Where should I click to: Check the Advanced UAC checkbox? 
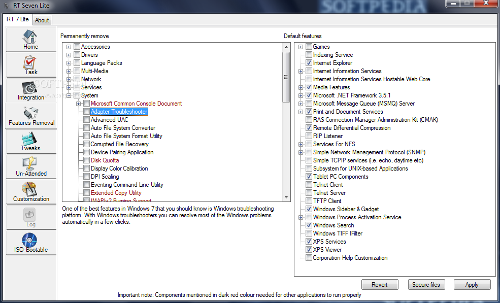86,120
